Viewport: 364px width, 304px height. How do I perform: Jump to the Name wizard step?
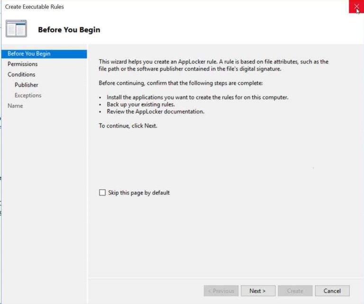coord(15,106)
